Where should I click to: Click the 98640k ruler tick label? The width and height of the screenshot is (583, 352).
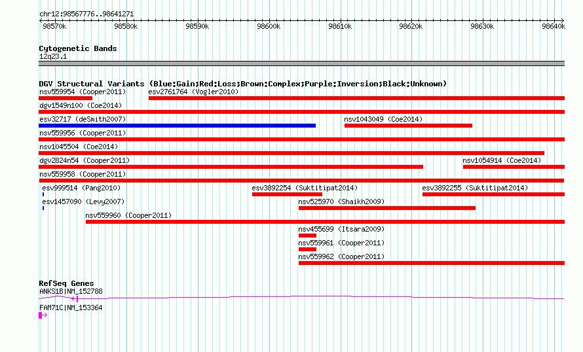click(554, 26)
